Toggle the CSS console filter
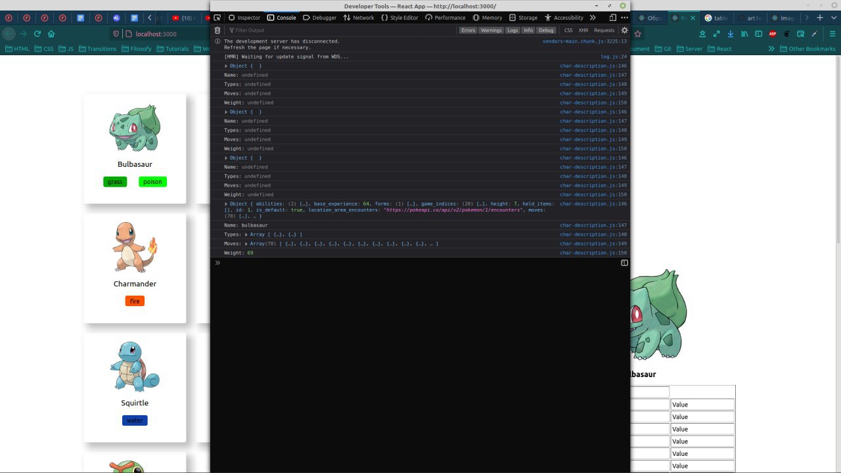The height and width of the screenshot is (473, 841). (568, 30)
